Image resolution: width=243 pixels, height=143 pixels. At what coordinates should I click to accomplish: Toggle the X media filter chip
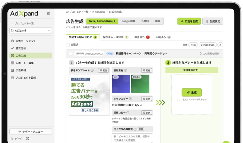[220, 45]
